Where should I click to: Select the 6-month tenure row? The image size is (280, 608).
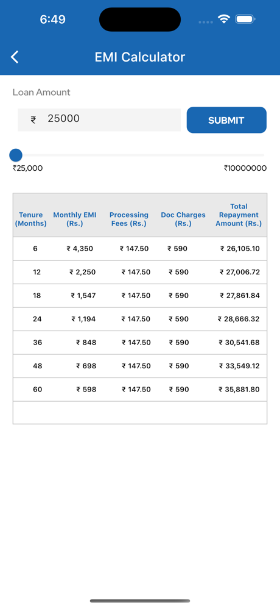tap(140, 249)
